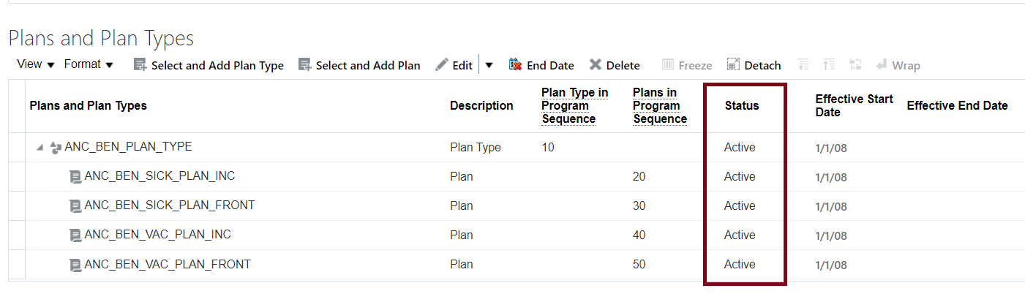Image resolution: width=1025 pixels, height=302 pixels.
Task: Click the Effective Start Date column header
Action: click(854, 106)
